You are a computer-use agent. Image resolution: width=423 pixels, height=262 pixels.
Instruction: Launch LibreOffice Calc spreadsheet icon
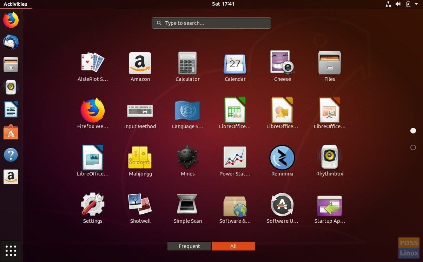235,110
